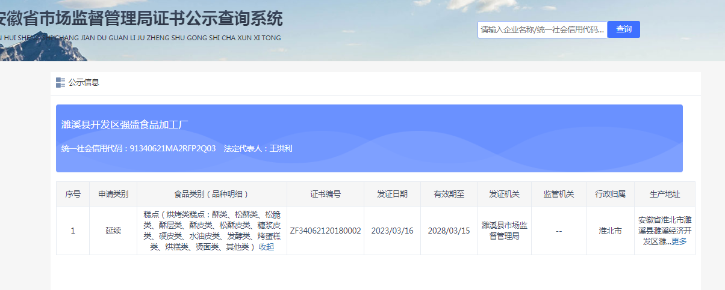The image size is (725, 290).
Task: Select certificate number ZF34062120180002 cell
Action: click(325, 231)
